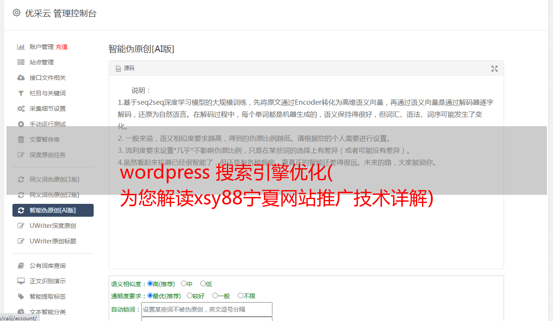Click the gears icon for 采集细节设置
The image size is (553, 321).
[21, 109]
